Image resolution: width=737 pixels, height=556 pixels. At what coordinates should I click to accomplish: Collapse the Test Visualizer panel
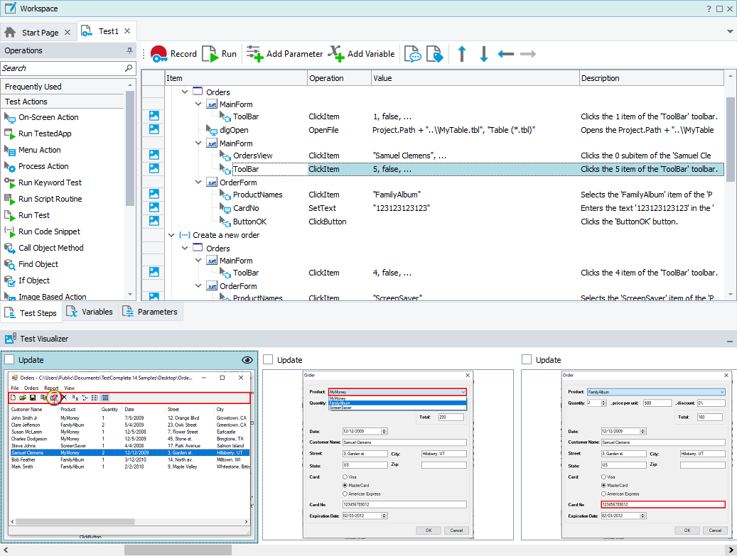point(729,340)
